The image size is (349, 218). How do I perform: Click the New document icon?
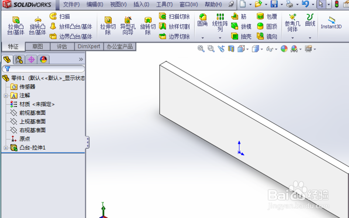[243, 4]
